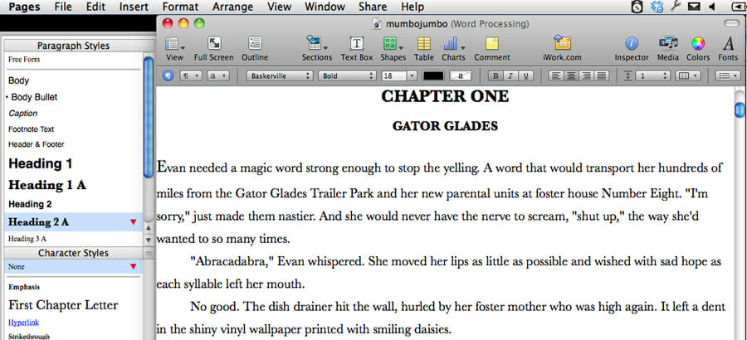Viewport: 747px width, 340px height.
Task: Toggle Underline formatting button
Action: [525, 75]
